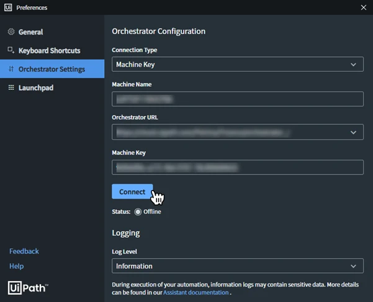Click the 'Orchestrator Configuration' heading
The width and height of the screenshot is (373, 302).
tap(158, 32)
